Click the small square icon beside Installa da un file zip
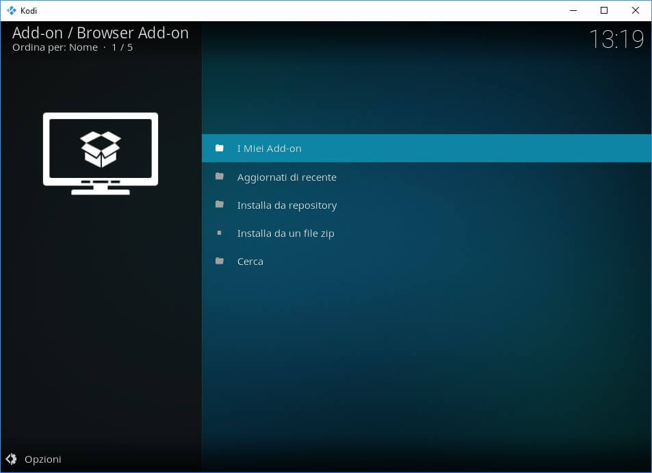The height and width of the screenshot is (473, 652). pos(219,233)
